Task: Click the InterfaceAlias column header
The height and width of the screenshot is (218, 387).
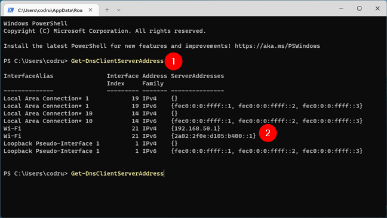Action: (x=29, y=76)
